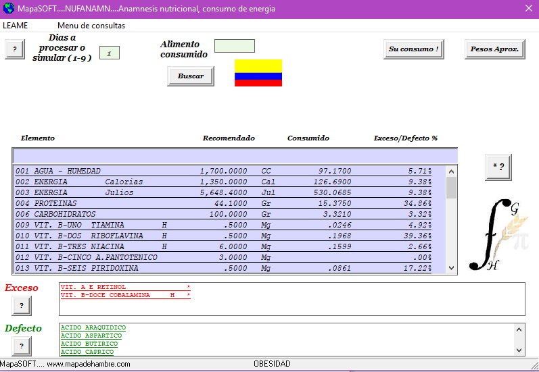Click the asterisk question mark button
Image resolution: width=539 pixels, height=372 pixels.
tap(498, 167)
